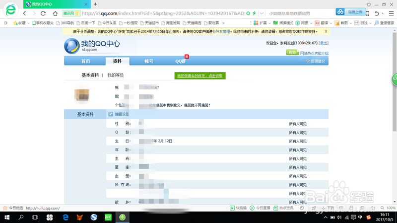Select the 我的等级 sub-tab
This screenshot has height=223, width=397.
point(116,75)
